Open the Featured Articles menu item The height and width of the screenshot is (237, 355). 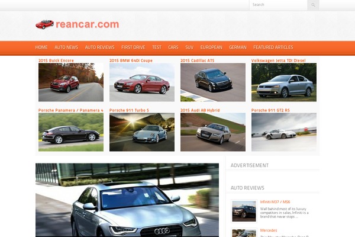(273, 47)
